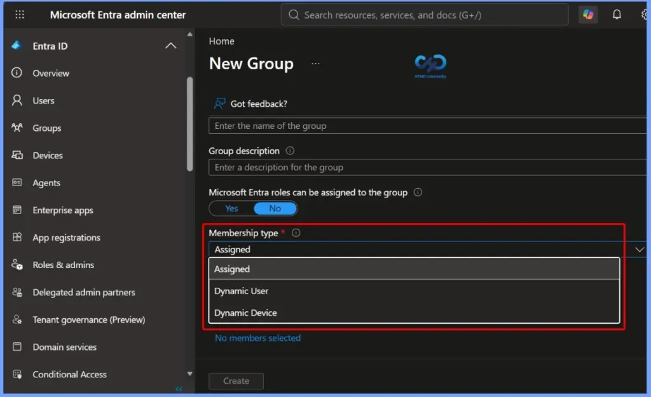Click the Overview info icon in sidebar

[x=17, y=72]
